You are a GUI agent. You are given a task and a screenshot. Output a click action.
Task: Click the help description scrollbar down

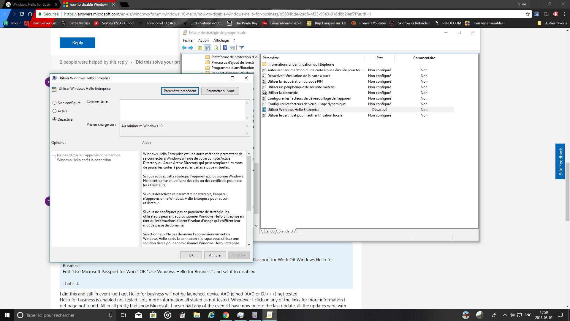point(248,244)
